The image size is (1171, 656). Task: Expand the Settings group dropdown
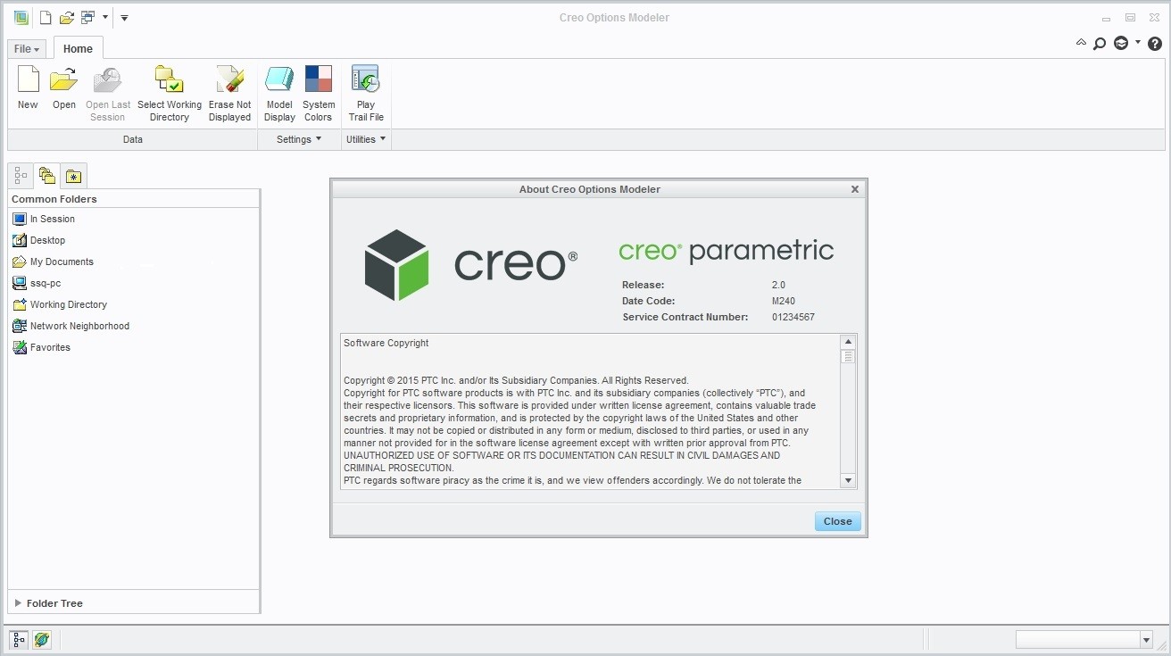pos(299,139)
